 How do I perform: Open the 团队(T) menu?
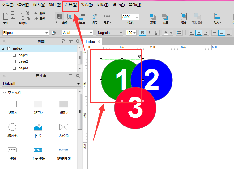103,5
